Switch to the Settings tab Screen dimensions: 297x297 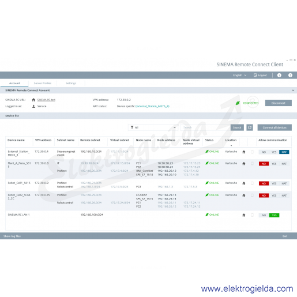pos(71,83)
